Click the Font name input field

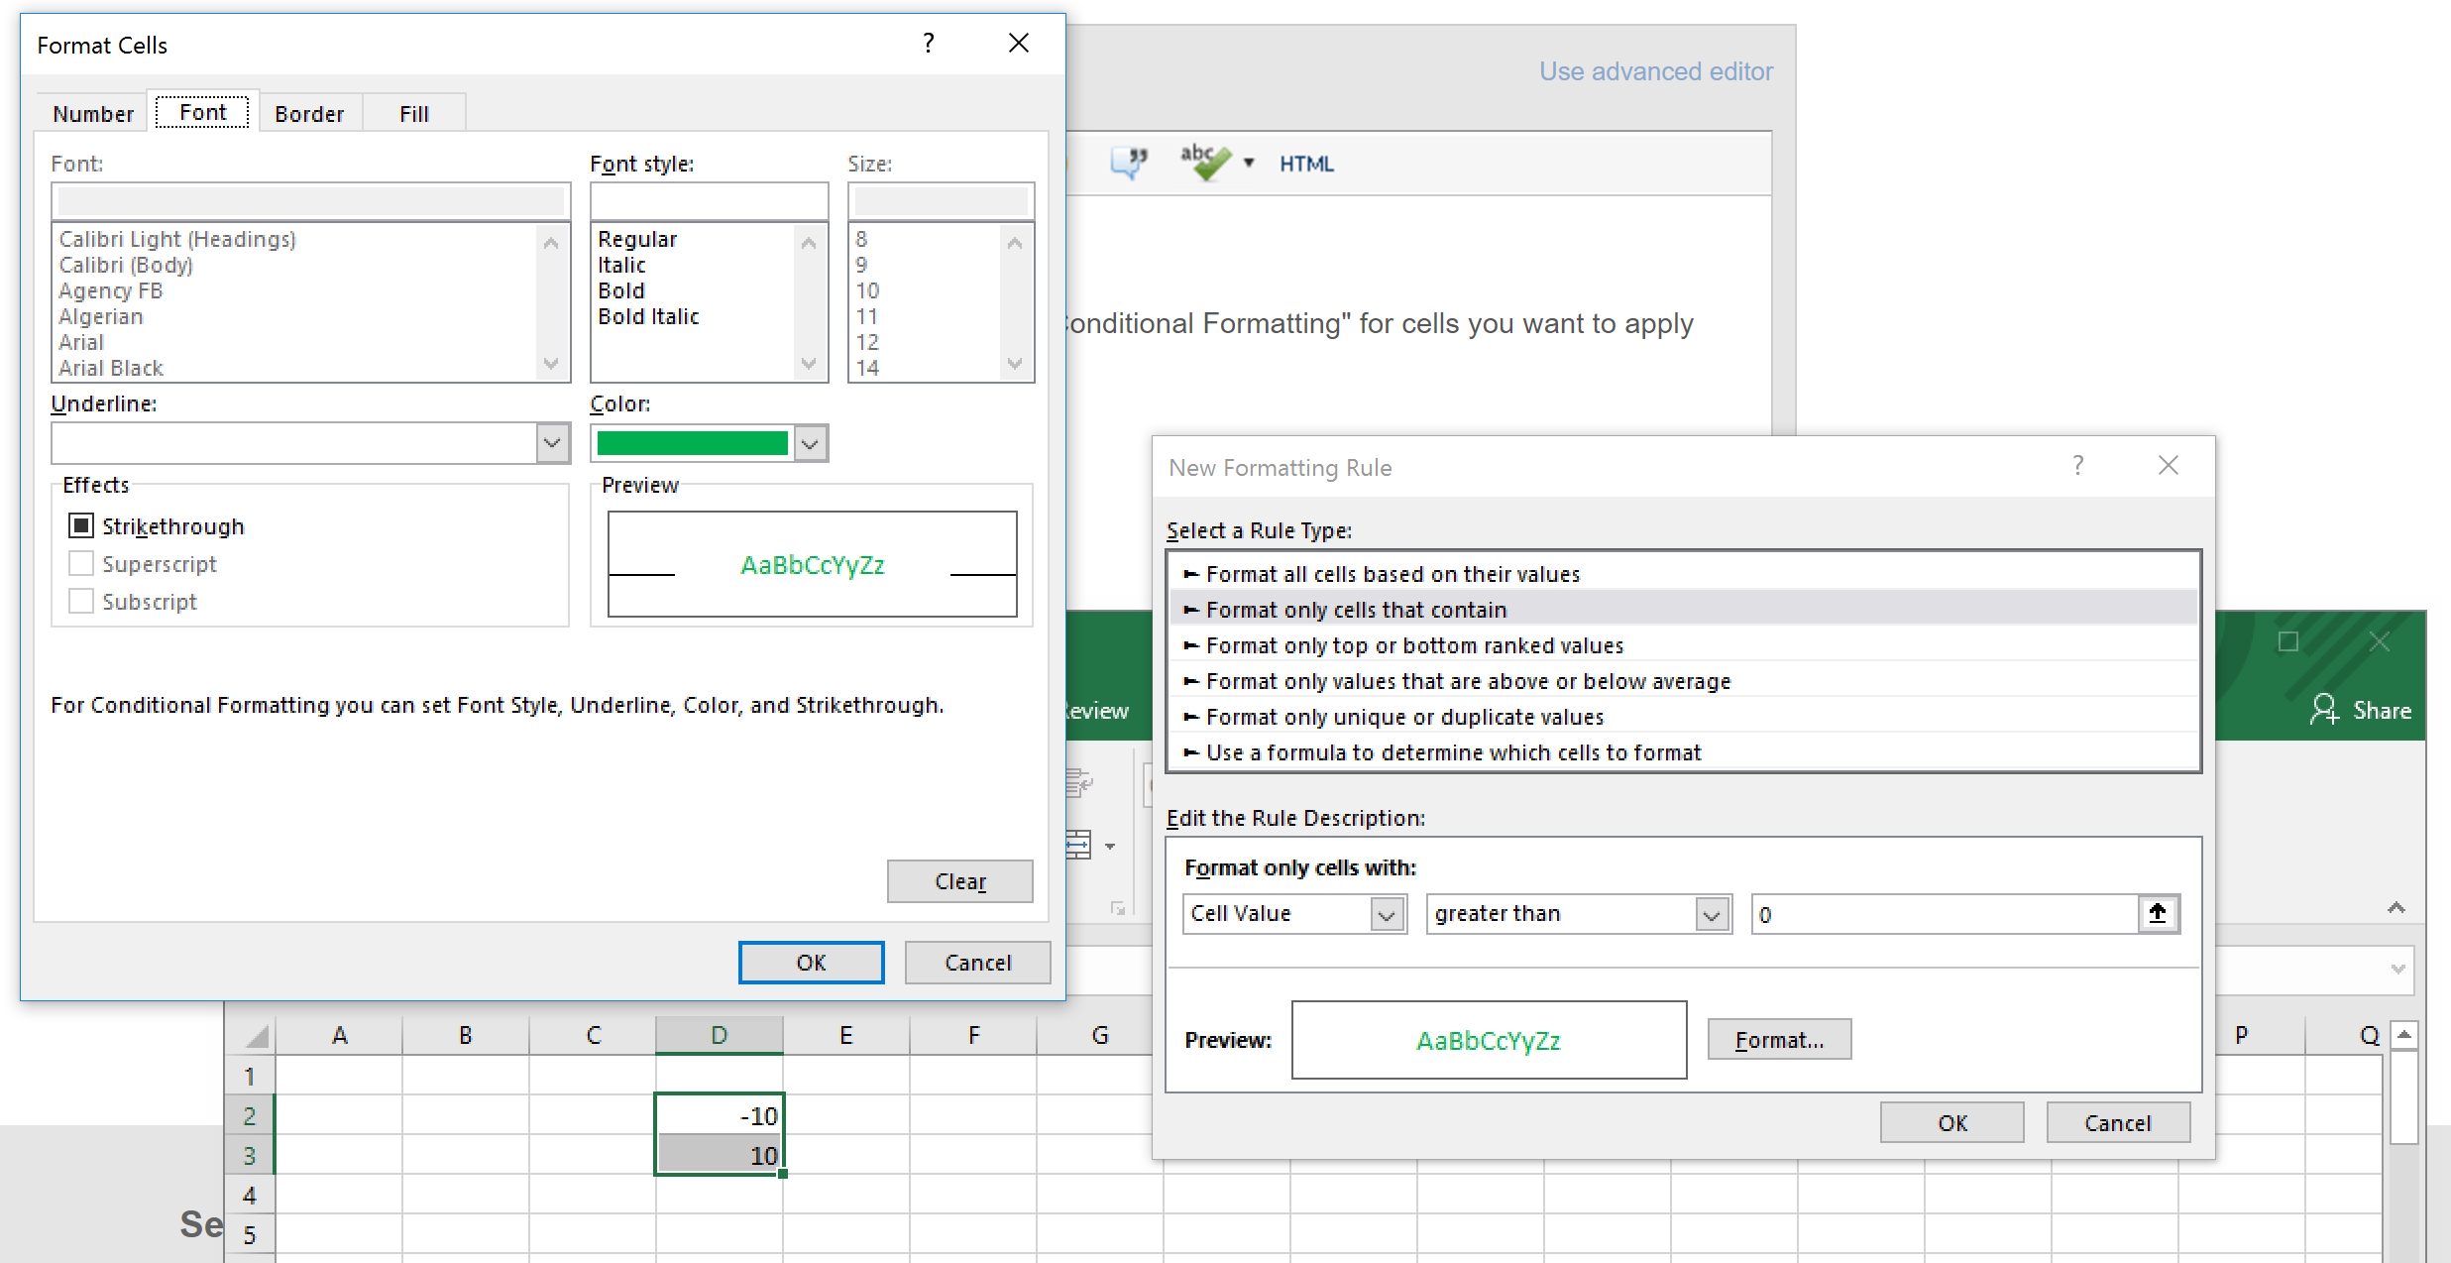[311, 201]
